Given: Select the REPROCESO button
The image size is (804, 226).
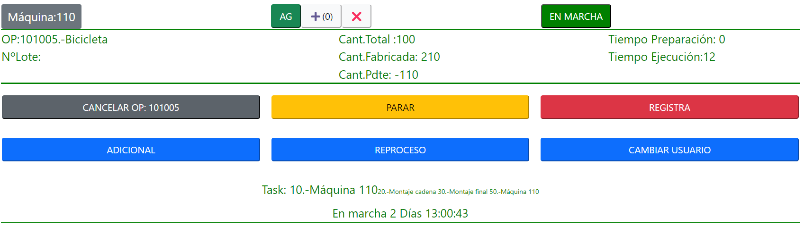Looking at the screenshot, I should [x=400, y=150].
